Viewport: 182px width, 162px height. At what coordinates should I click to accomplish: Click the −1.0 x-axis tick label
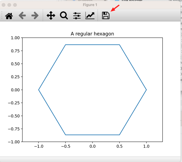(x=38, y=147)
